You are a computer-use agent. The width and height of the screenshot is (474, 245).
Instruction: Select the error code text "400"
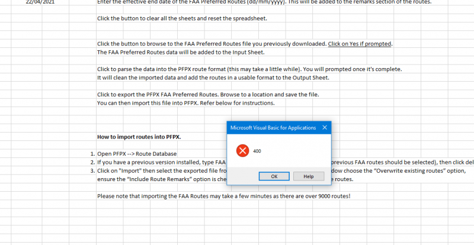click(x=257, y=151)
